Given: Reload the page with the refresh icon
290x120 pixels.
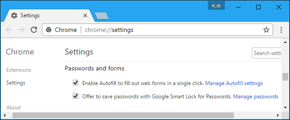Looking at the screenshot, I should click(34, 30).
